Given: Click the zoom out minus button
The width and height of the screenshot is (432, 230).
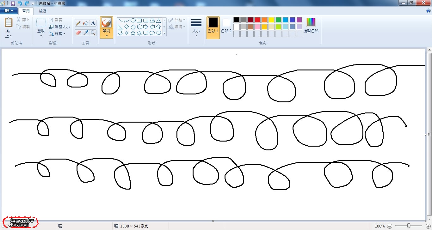Looking at the screenshot, I should click(x=390, y=226).
